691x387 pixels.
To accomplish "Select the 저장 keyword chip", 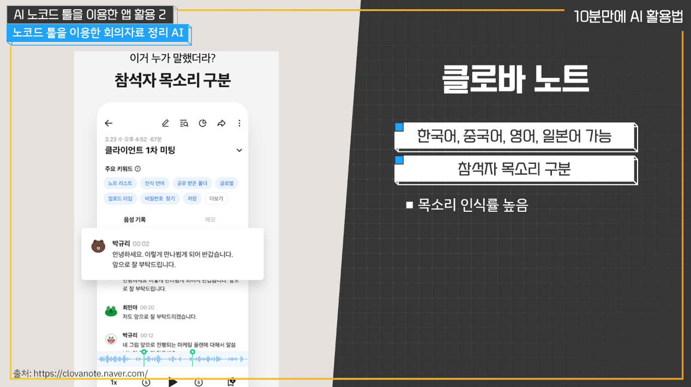I will pos(193,199).
